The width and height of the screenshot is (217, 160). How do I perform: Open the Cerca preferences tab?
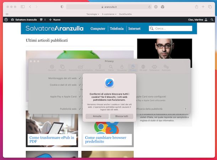click(x=111, y=68)
